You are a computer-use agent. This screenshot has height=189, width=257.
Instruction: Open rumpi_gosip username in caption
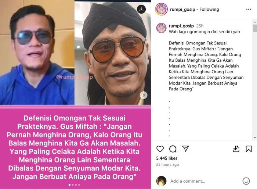(181, 26)
